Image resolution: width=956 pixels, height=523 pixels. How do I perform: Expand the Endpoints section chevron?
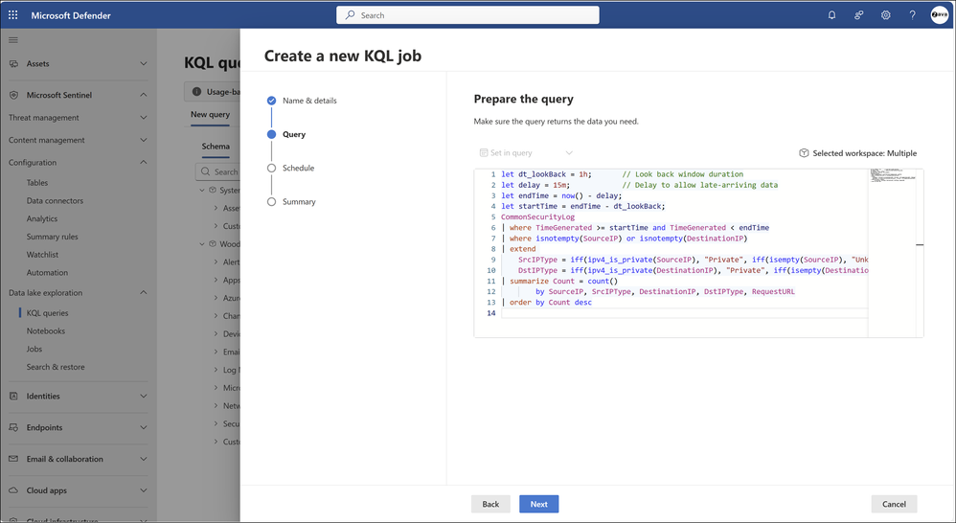pos(144,428)
